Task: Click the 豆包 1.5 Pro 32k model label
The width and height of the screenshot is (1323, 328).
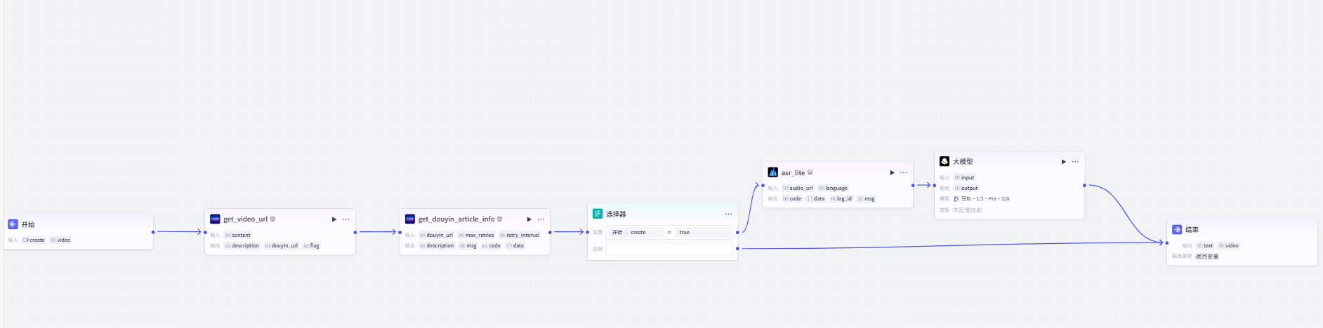Action: pos(985,199)
